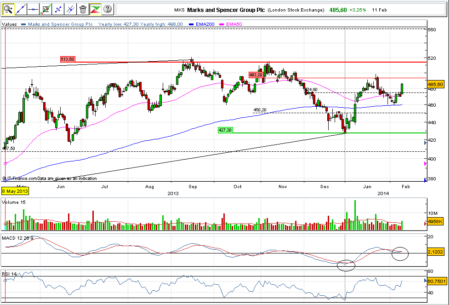Image resolution: width=450 pixels, height=305 pixels.
Task: Click the 450,20 dashed level label
Action: coord(260,110)
